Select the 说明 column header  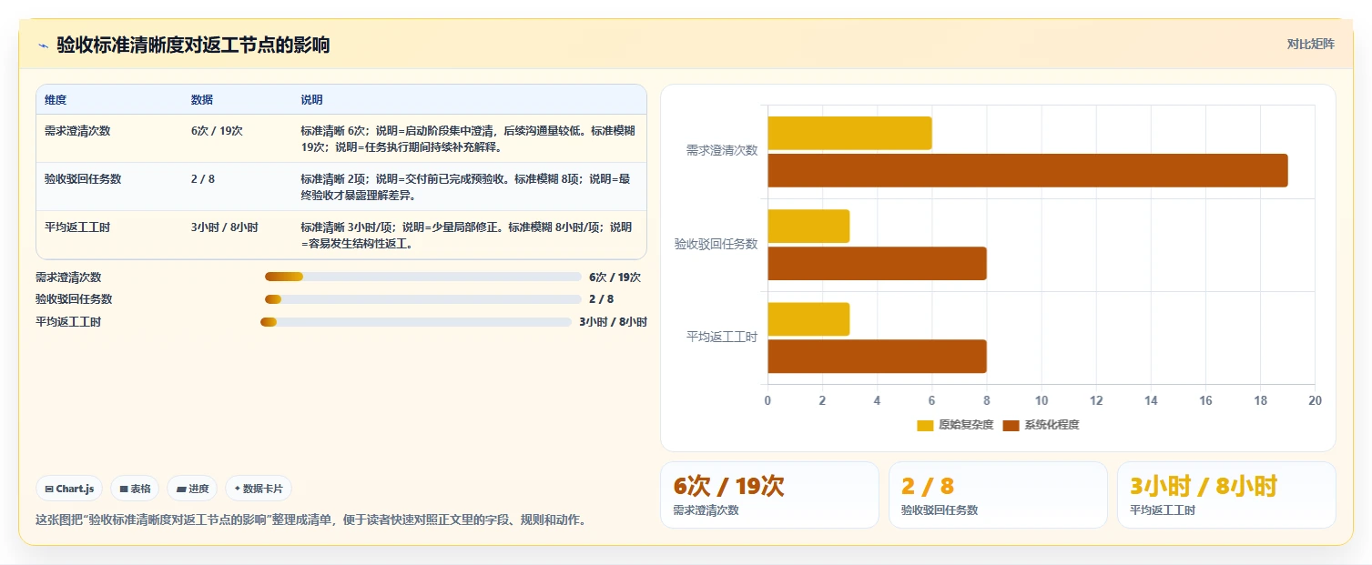tap(311, 99)
